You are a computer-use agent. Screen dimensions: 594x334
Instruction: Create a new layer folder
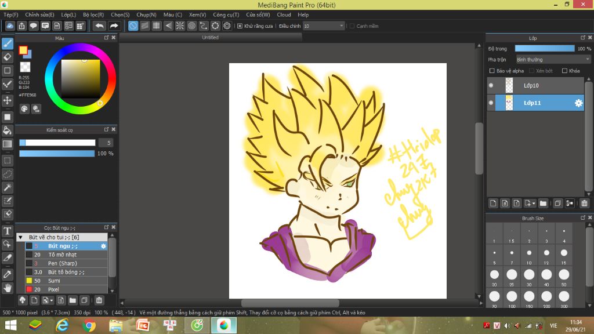click(x=543, y=204)
